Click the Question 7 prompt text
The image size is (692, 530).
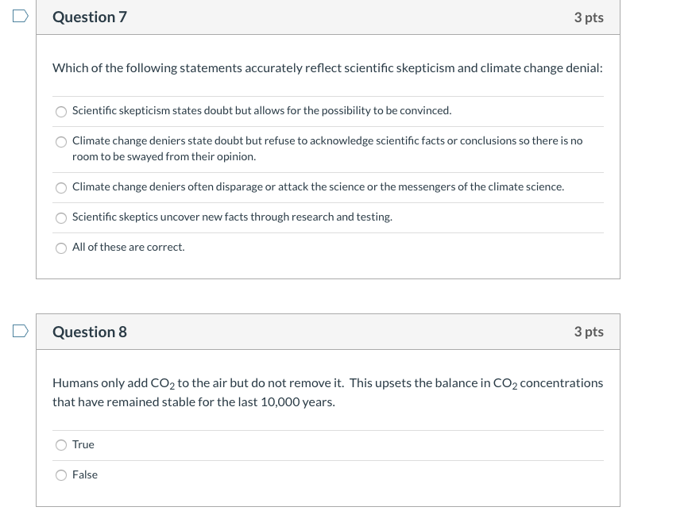[x=327, y=67]
